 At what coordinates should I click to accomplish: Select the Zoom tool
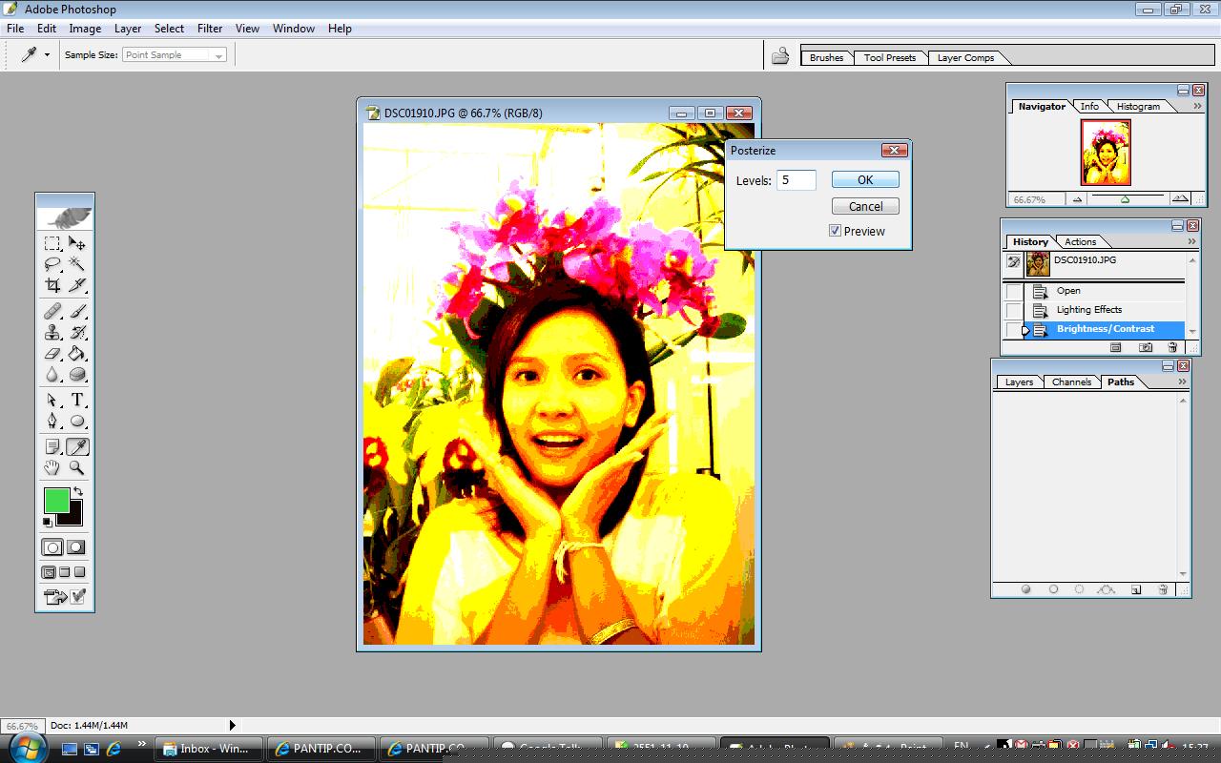click(x=77, y=468)
